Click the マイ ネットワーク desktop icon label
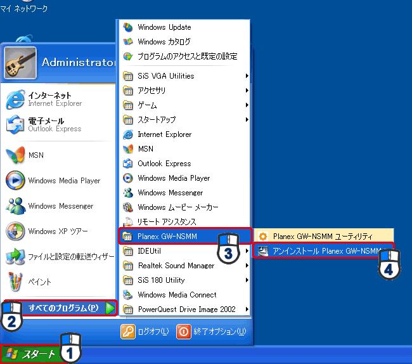This screenshot has height=364, width=412. 24,9
